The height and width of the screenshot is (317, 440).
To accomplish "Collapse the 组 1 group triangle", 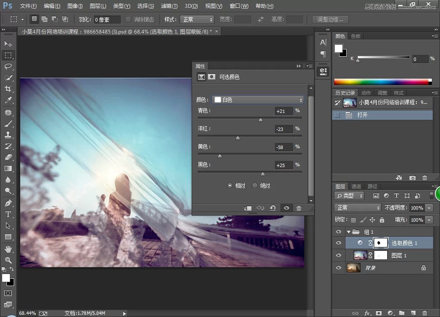I will tap(348, 232).
